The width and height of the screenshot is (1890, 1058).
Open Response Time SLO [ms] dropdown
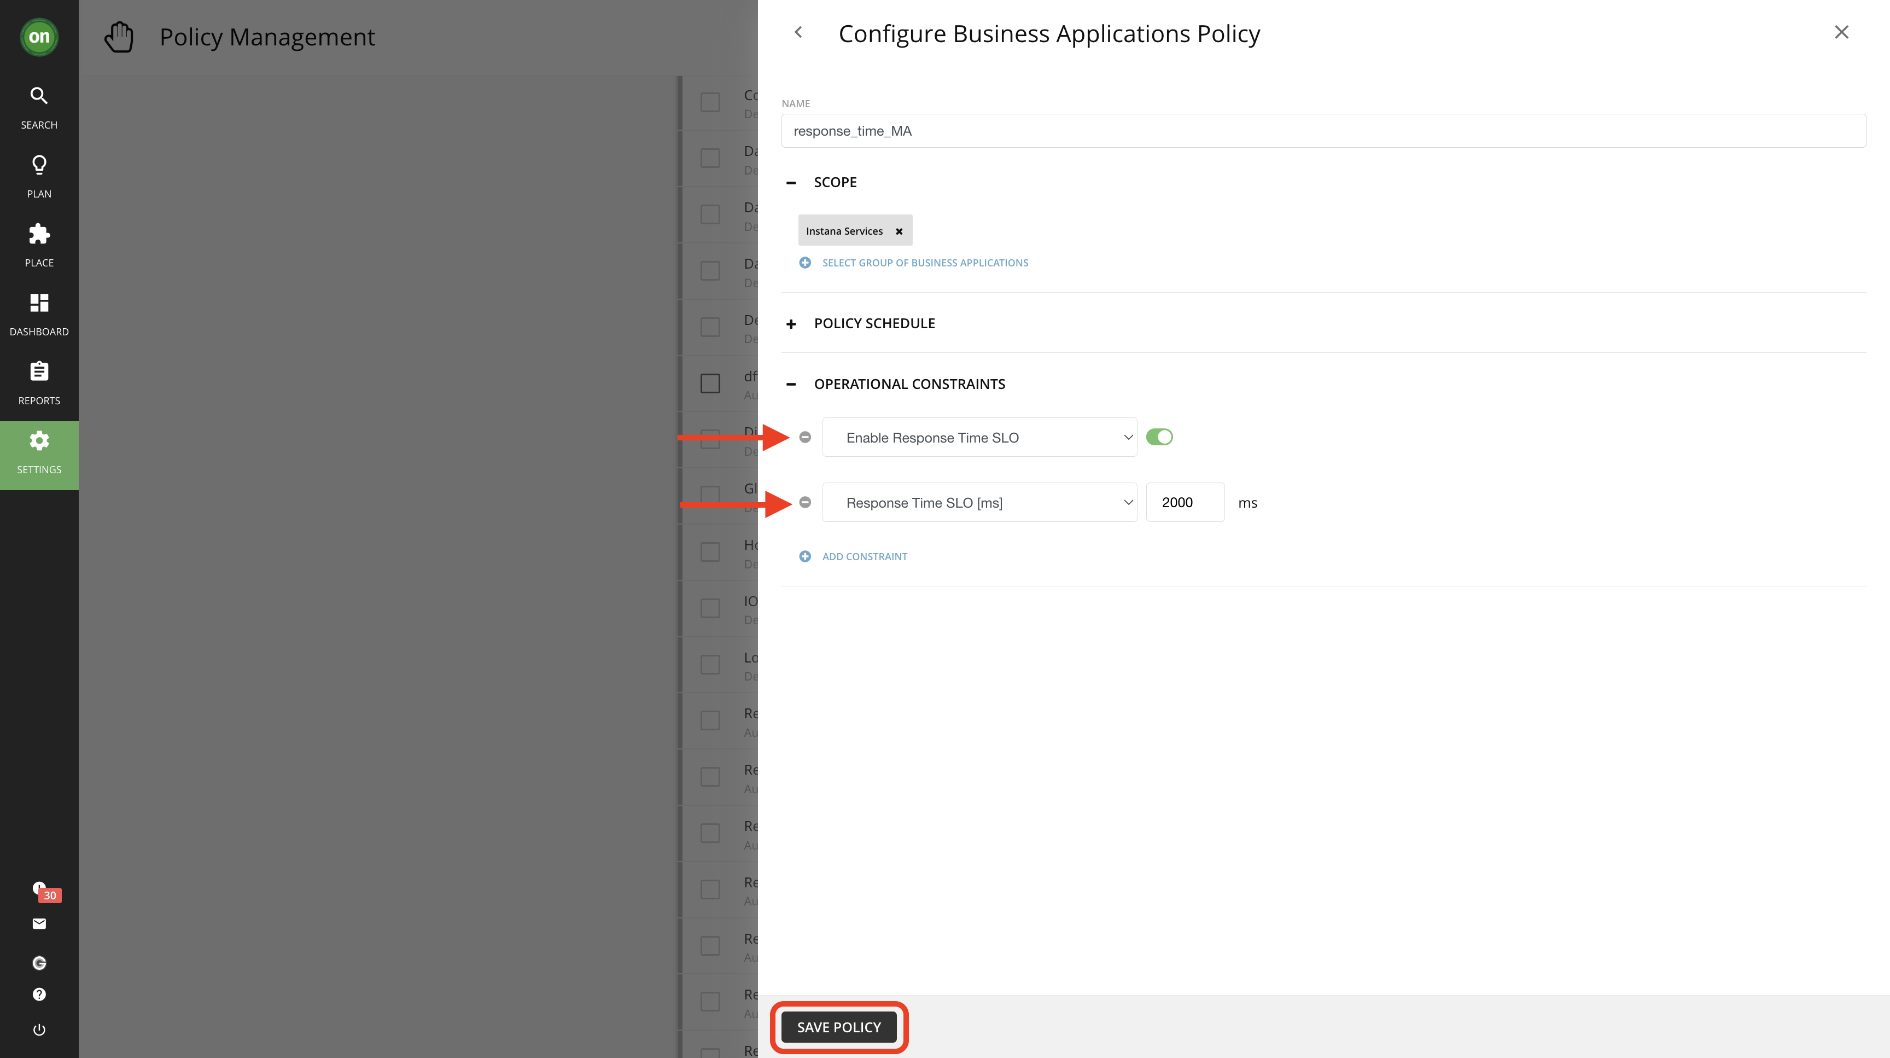[x=979, y=503]
